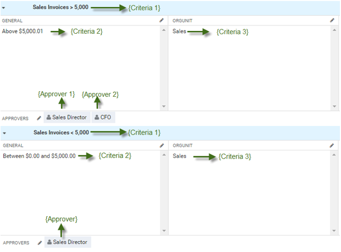Select the Above $5,000.01 criteria entry
The image size is (341, 252).
pyautogui.click(x=22, y=31)
